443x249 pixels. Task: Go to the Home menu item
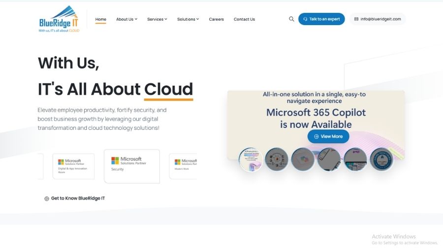[x=100, y=19]
